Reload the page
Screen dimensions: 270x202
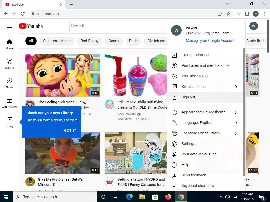tap(23, 14)
